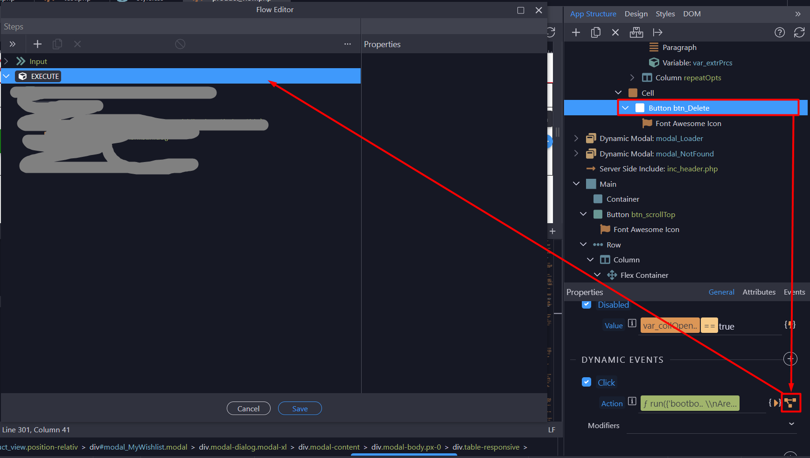Open the flow editor icon next to Action
The height and width of the screenshot is (458, 810).
tap(790, 403)
